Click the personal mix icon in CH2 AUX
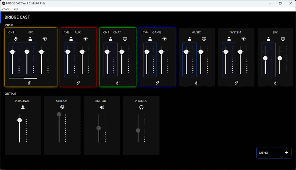The image size is (296, 170). click(x=71, y=39)
